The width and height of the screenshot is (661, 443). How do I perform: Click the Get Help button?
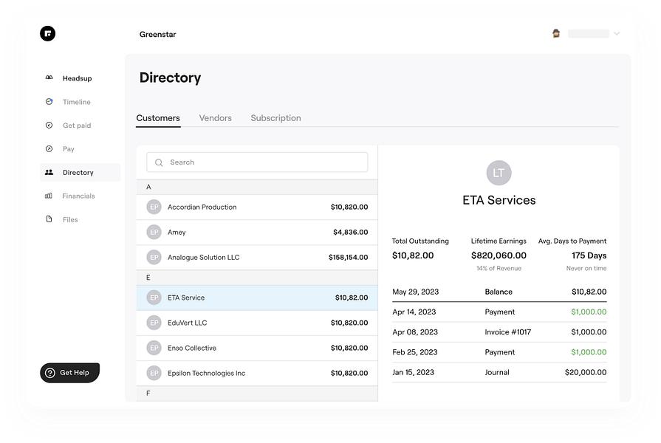[x=70, y=373]
